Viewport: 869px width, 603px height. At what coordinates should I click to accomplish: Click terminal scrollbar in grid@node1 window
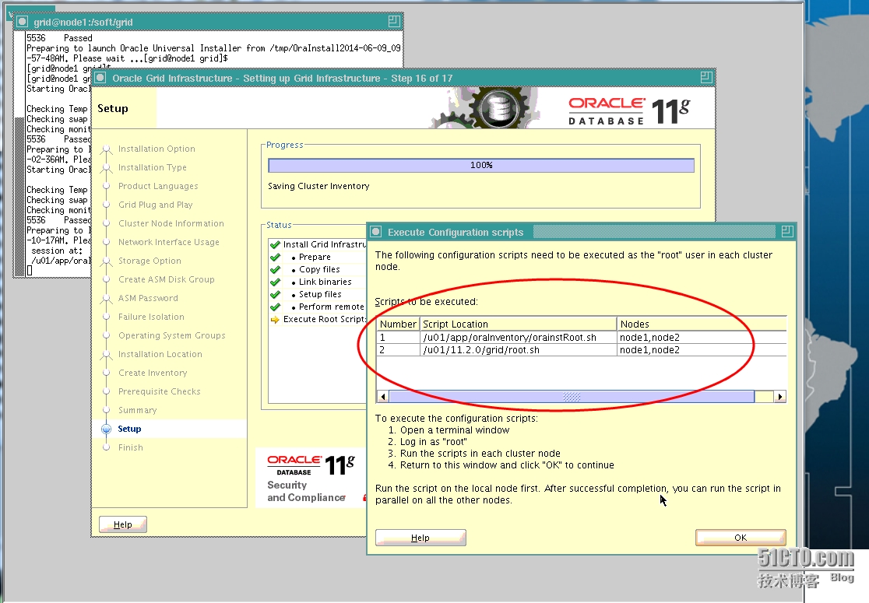(21, 154)
